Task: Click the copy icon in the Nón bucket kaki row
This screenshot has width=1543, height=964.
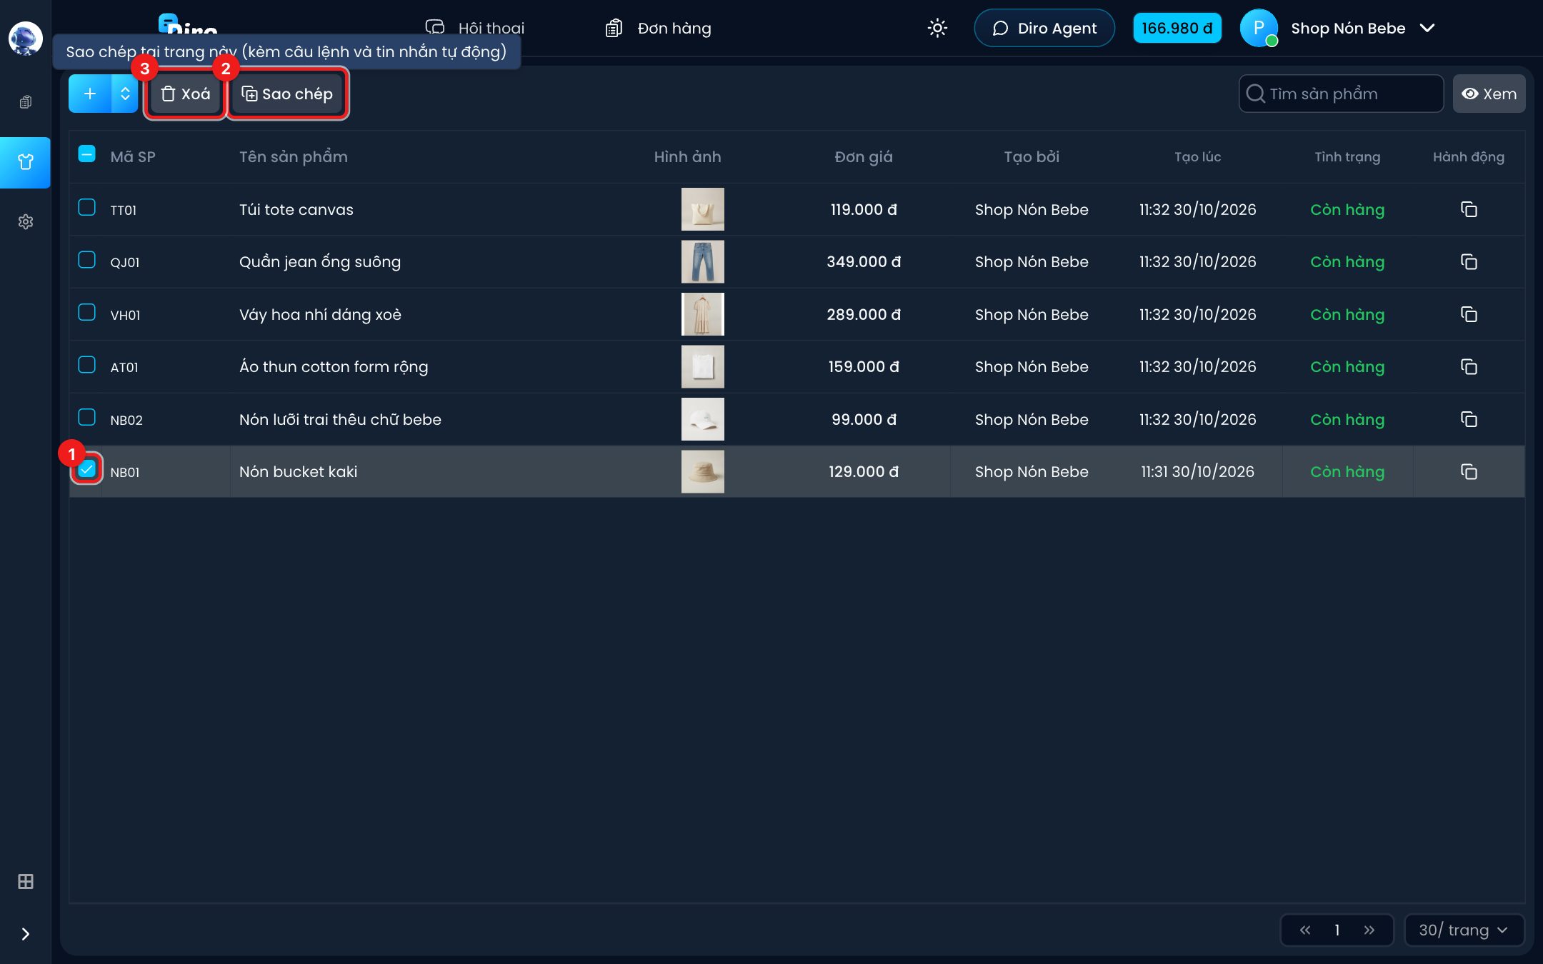Action: (1469, 471)
